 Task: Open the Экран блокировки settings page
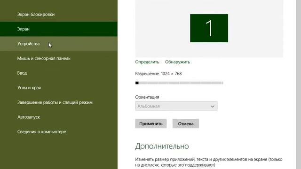point(58,15)
